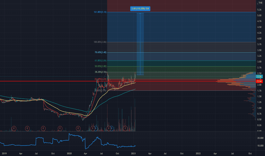Click the tall volume bar near 2021
Image resolution: width=265 pixels, height=156 pixels.
coord(135,115)
